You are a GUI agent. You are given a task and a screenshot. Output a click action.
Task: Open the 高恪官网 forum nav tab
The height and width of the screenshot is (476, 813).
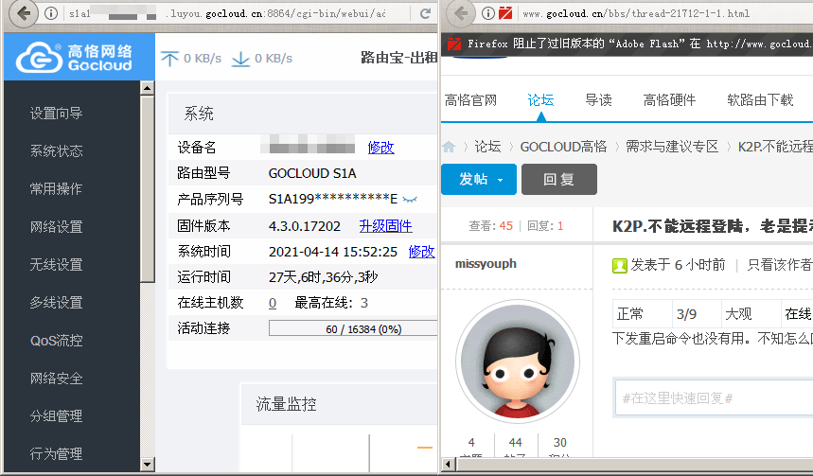[470, 100]
